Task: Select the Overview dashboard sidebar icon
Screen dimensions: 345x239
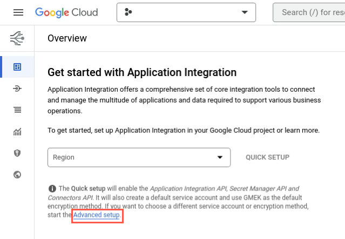Action: [x=17, y=67]
